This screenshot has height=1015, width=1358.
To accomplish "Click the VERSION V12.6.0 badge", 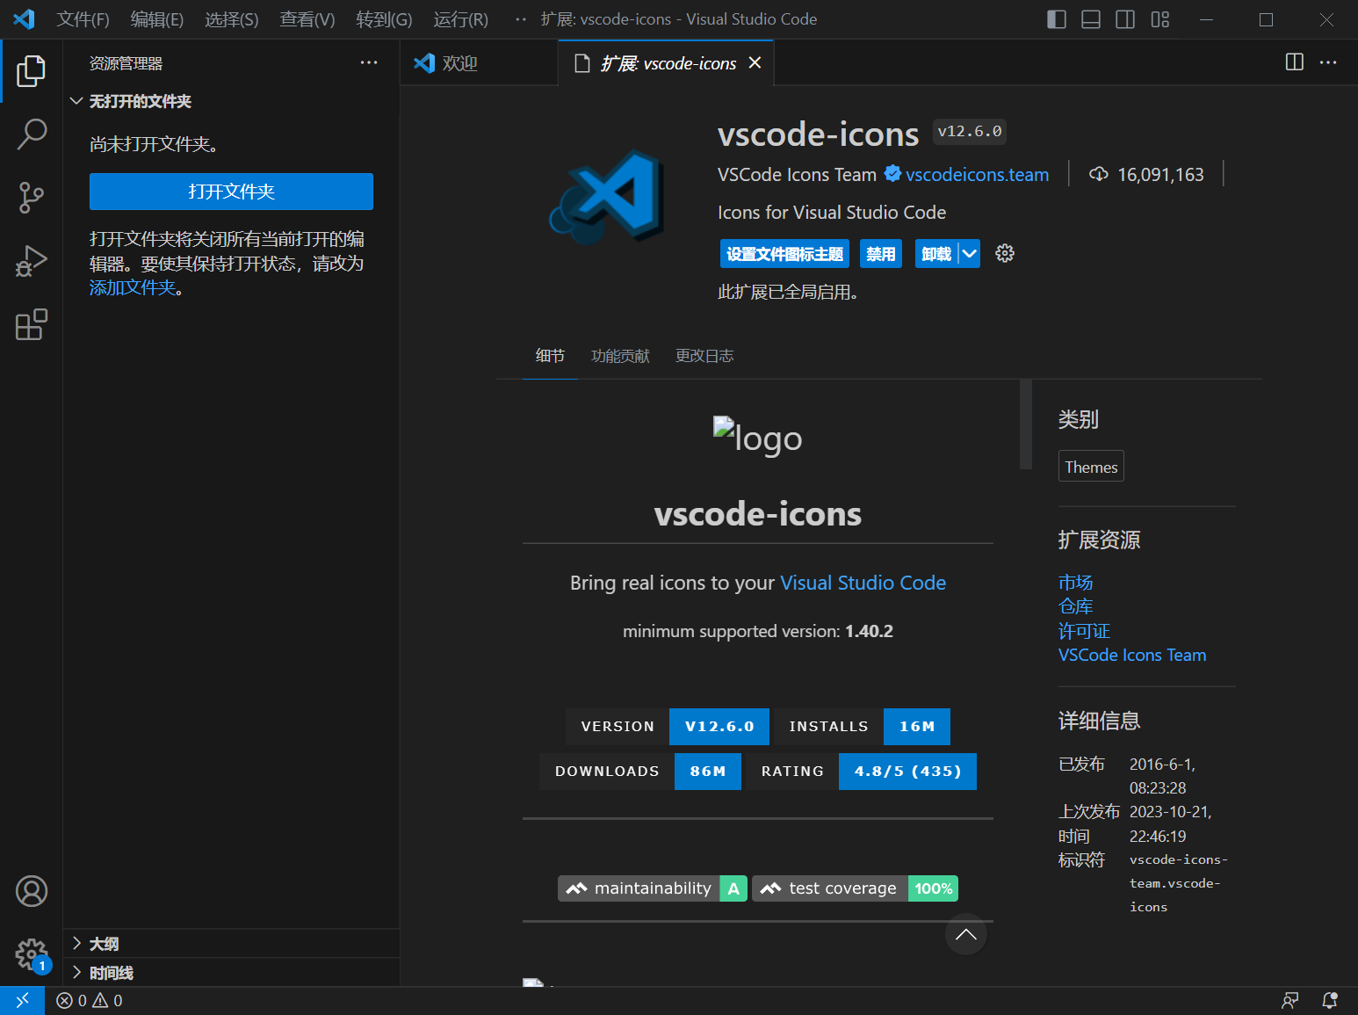I will click(668, 727).
